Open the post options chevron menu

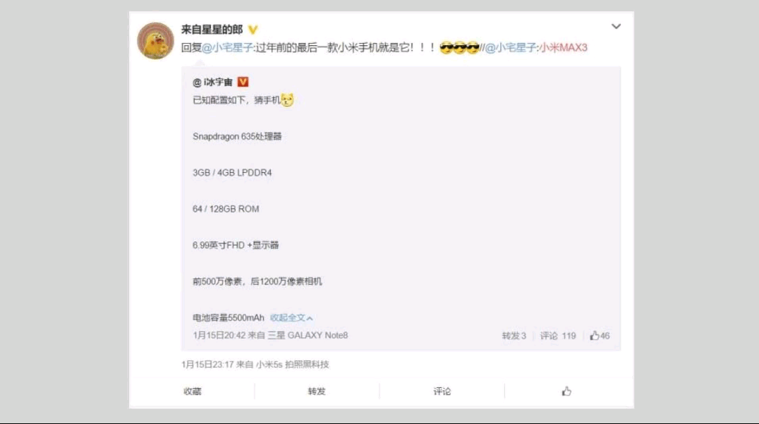(616, 27)
